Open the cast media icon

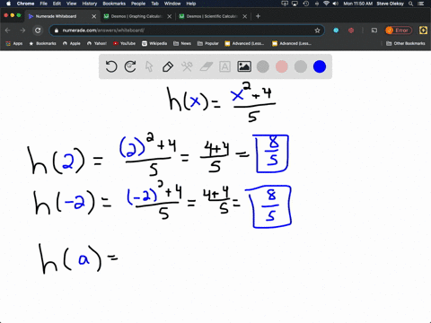click(x=374, y=31)
